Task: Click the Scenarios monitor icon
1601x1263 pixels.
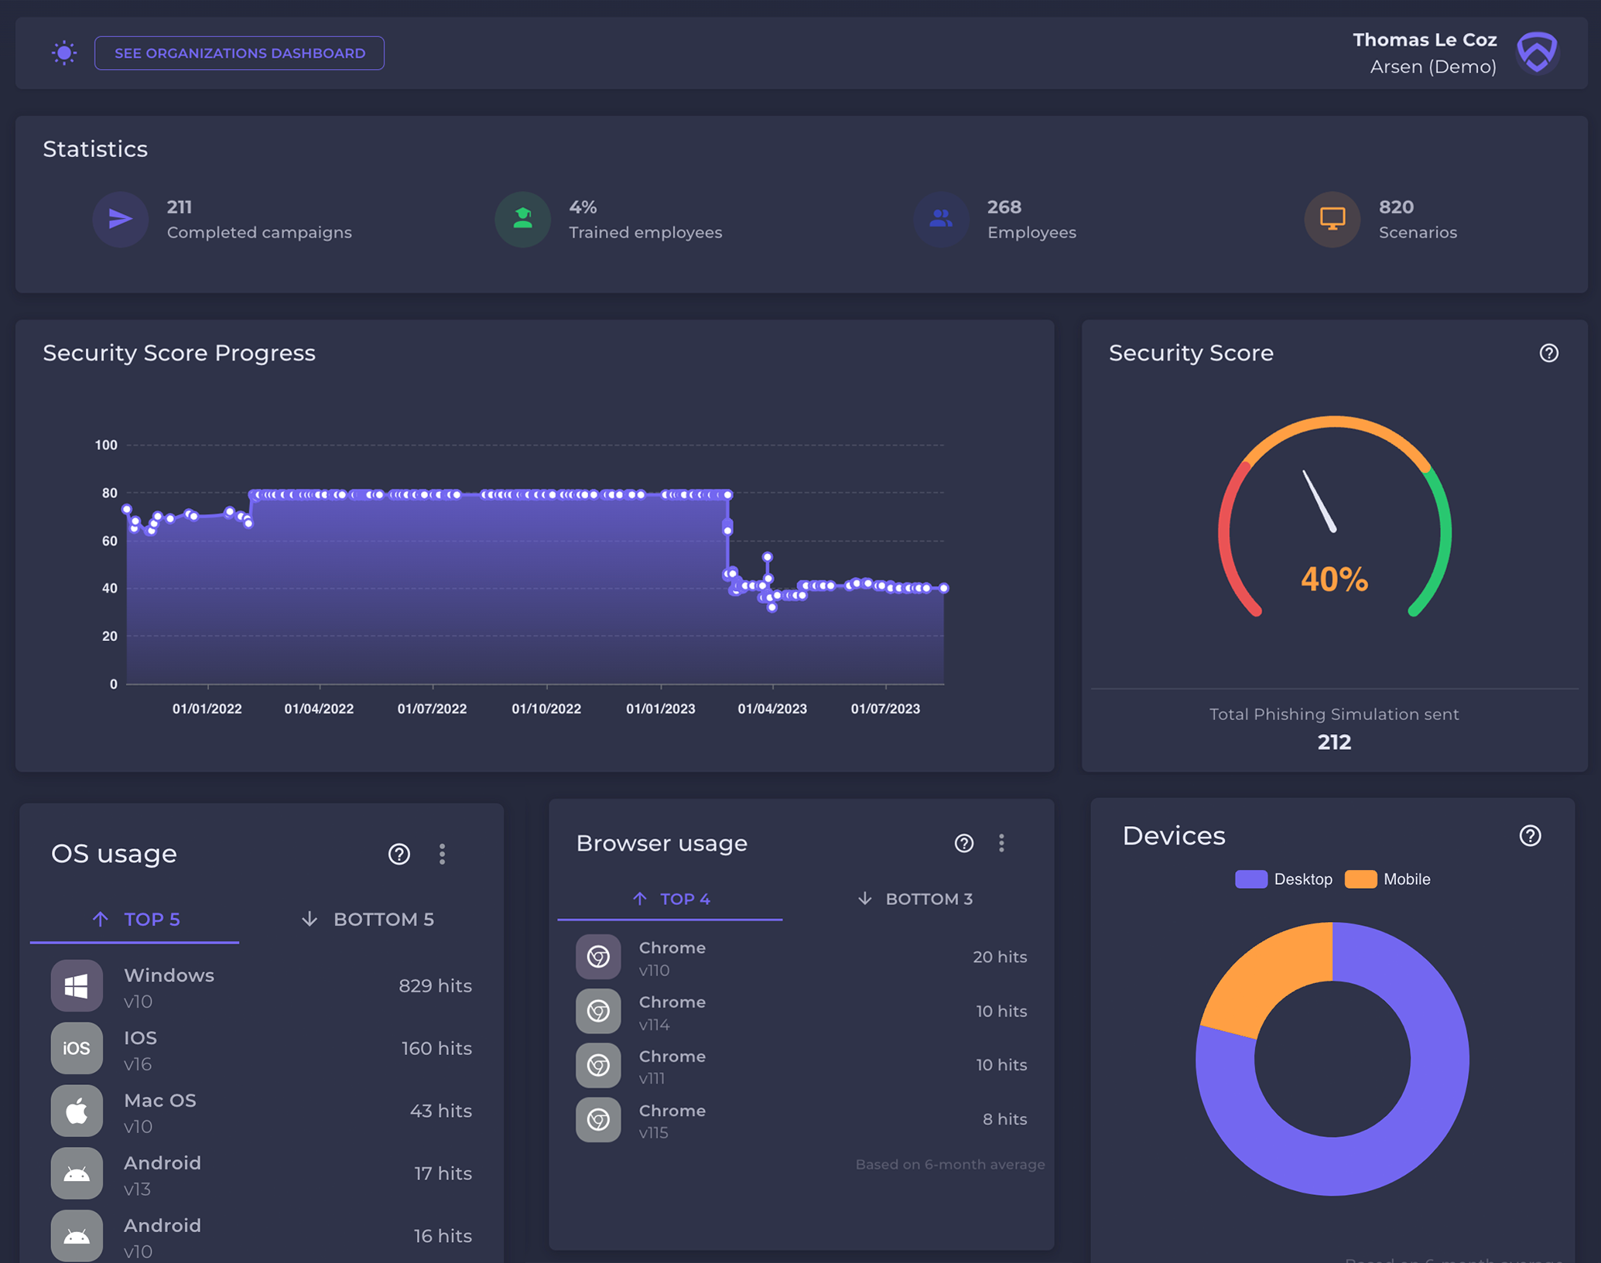Action: (1332, 220)
